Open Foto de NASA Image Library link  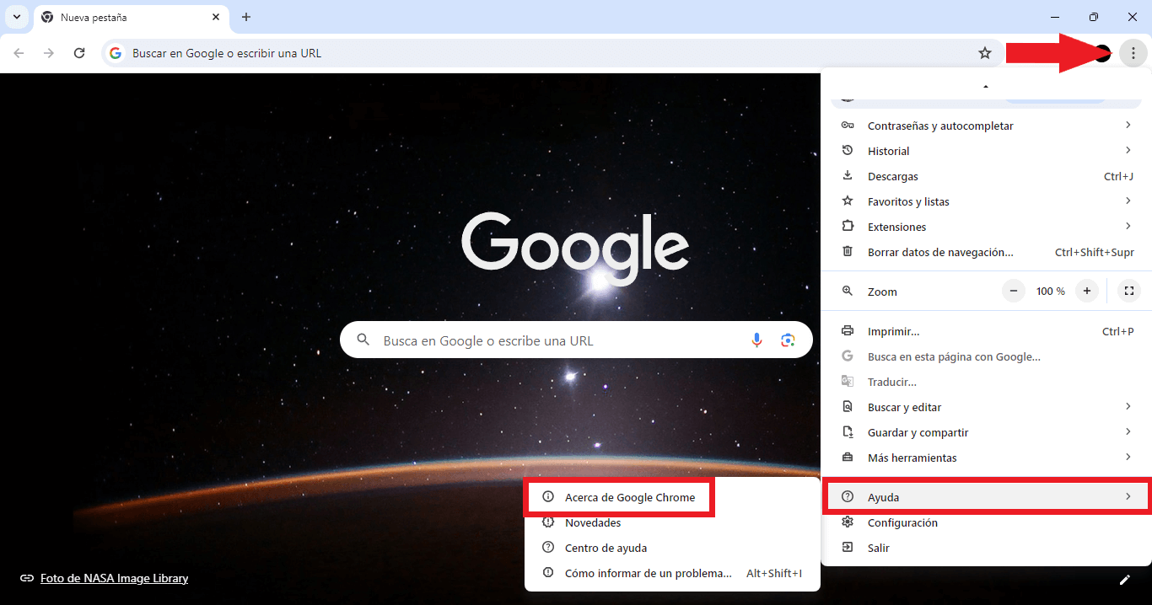point(114,578)
